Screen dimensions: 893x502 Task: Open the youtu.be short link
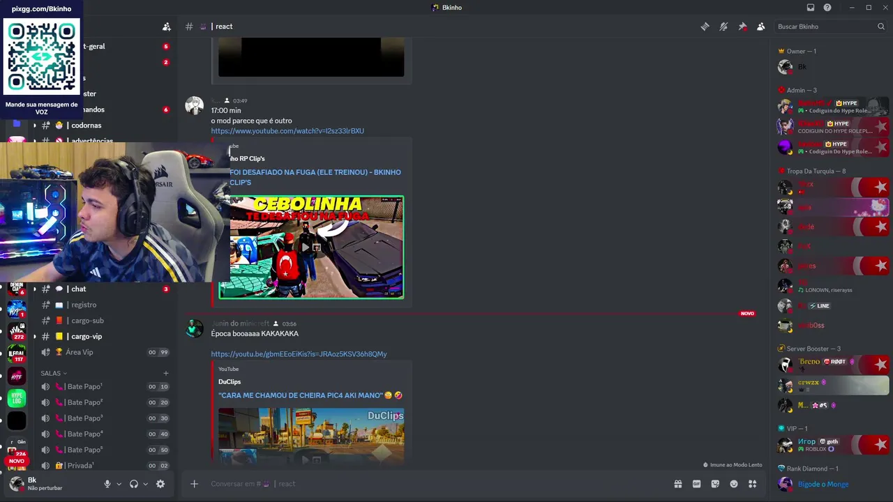(x=299, y=354)
